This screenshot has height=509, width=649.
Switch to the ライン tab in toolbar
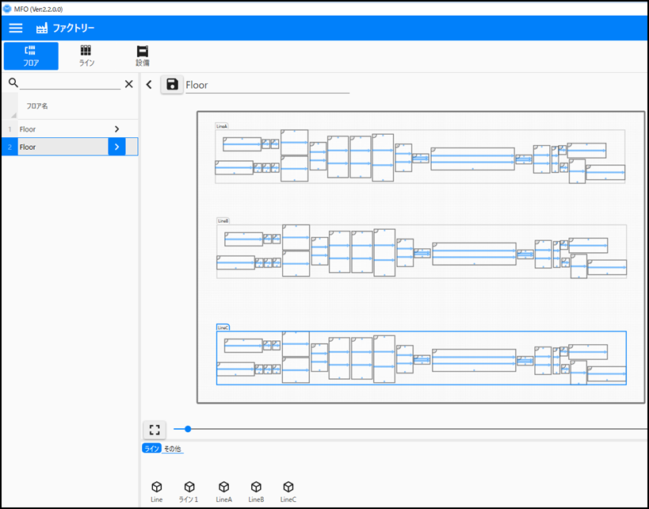86,55
